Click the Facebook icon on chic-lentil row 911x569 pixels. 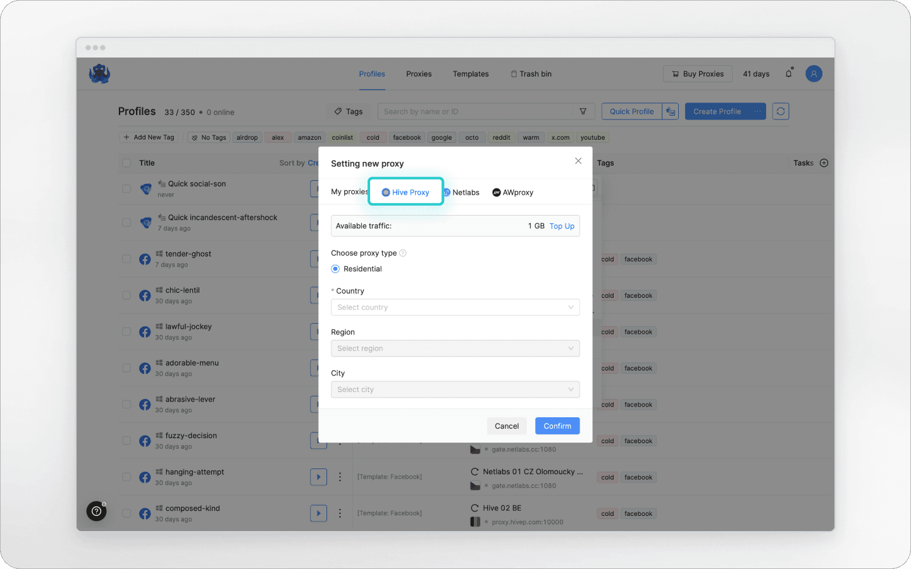coord(145,295)
